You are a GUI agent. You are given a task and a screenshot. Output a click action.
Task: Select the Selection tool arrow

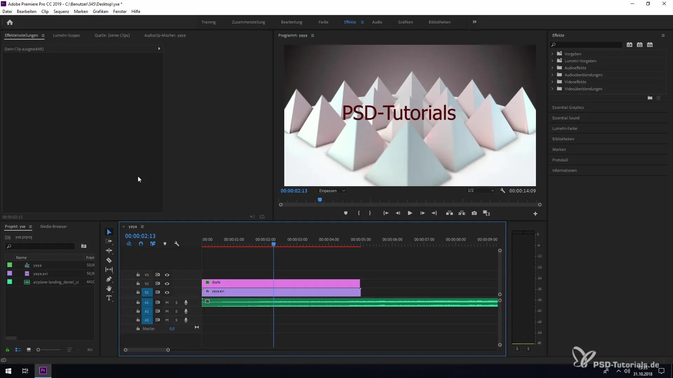109,232
